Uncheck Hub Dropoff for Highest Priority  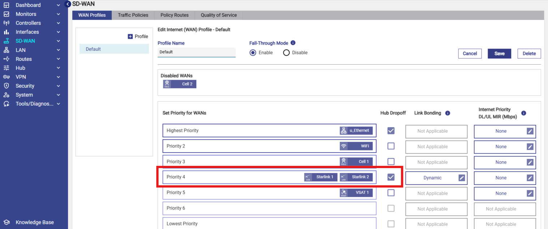pyautogui.click(x=391, y=131)
